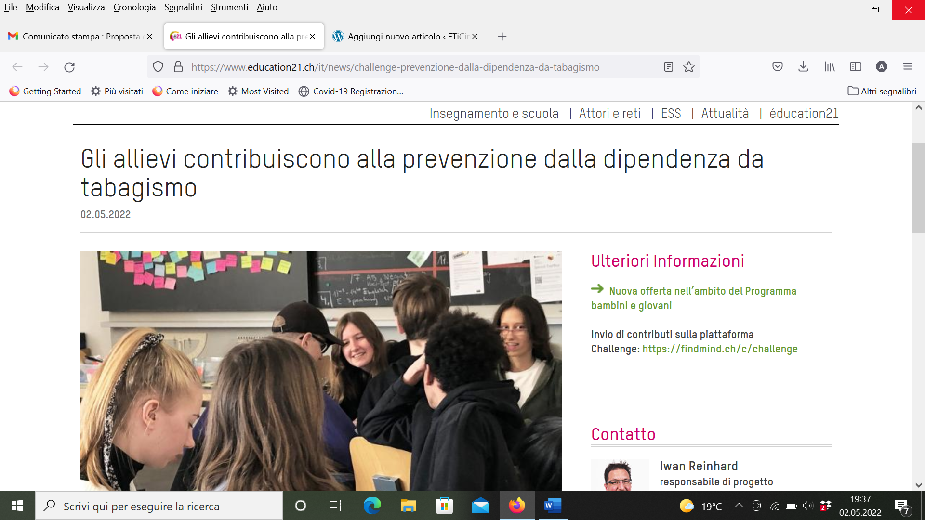Open the File menu

(11, 7)
